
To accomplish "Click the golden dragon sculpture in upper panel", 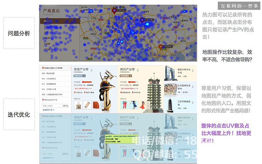I will tap(107, 91).
